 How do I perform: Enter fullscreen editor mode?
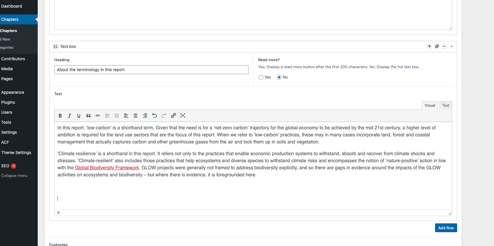click(183, 116)
